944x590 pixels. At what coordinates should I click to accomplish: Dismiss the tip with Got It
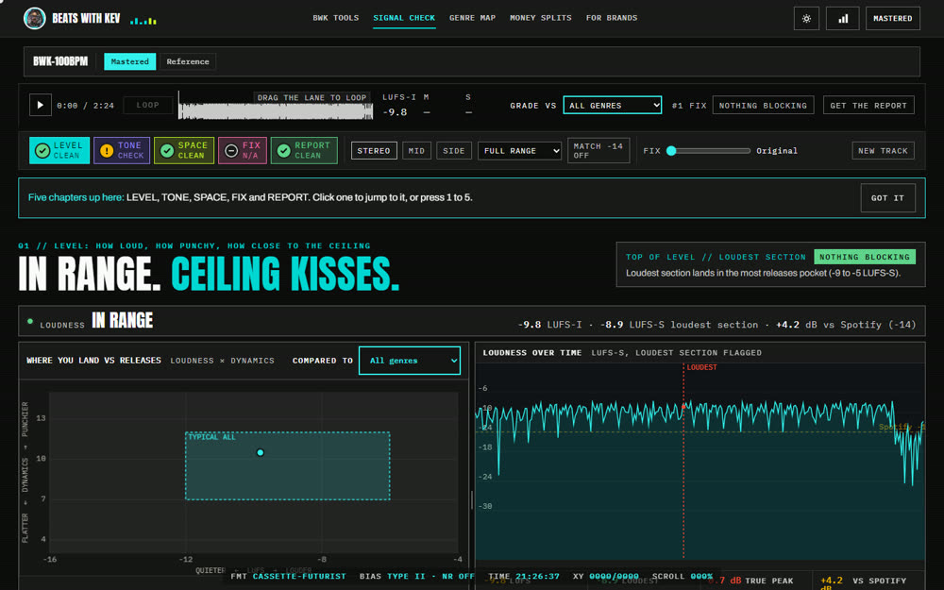887,197
